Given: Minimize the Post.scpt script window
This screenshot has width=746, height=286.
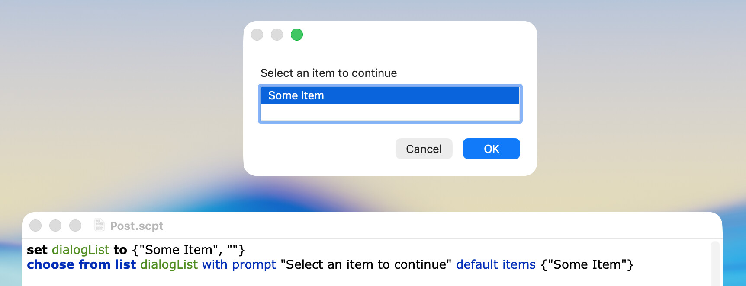Looking at the screenshot, I should pos(55,226).
